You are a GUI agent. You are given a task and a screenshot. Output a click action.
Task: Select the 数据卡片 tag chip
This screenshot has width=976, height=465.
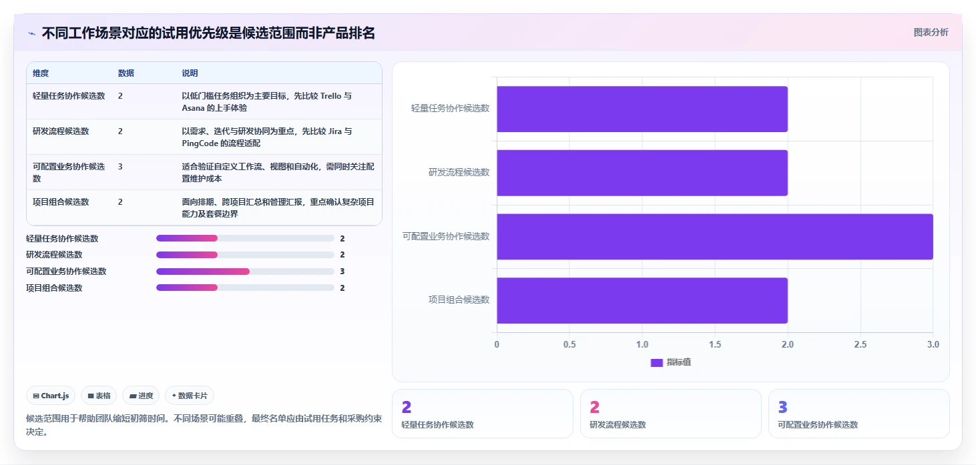(x=190, y=396)
